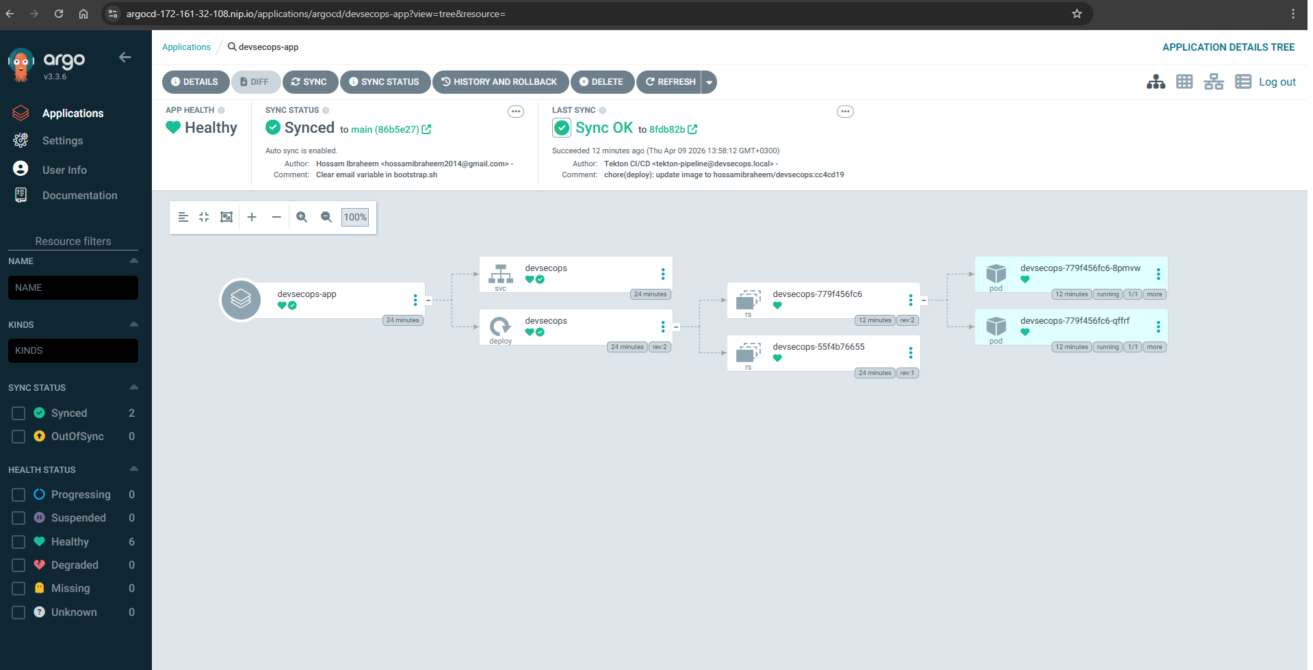Screen dimensions: 1313x670
Task: Collapse the HEALTH STATUS filter section
Action: [133, 469]
